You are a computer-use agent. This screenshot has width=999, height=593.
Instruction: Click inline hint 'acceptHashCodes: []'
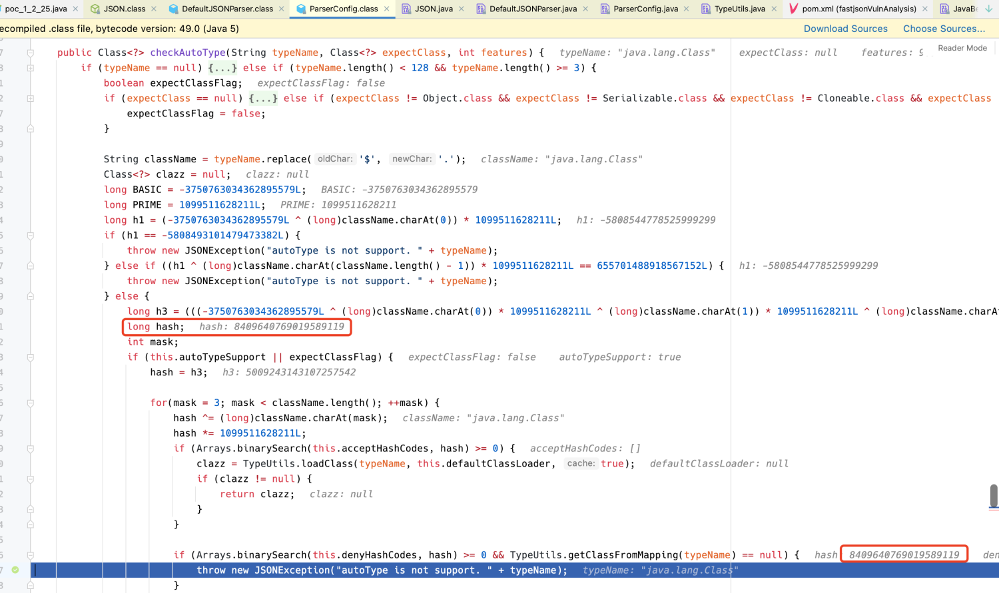(x=585, y=449)
